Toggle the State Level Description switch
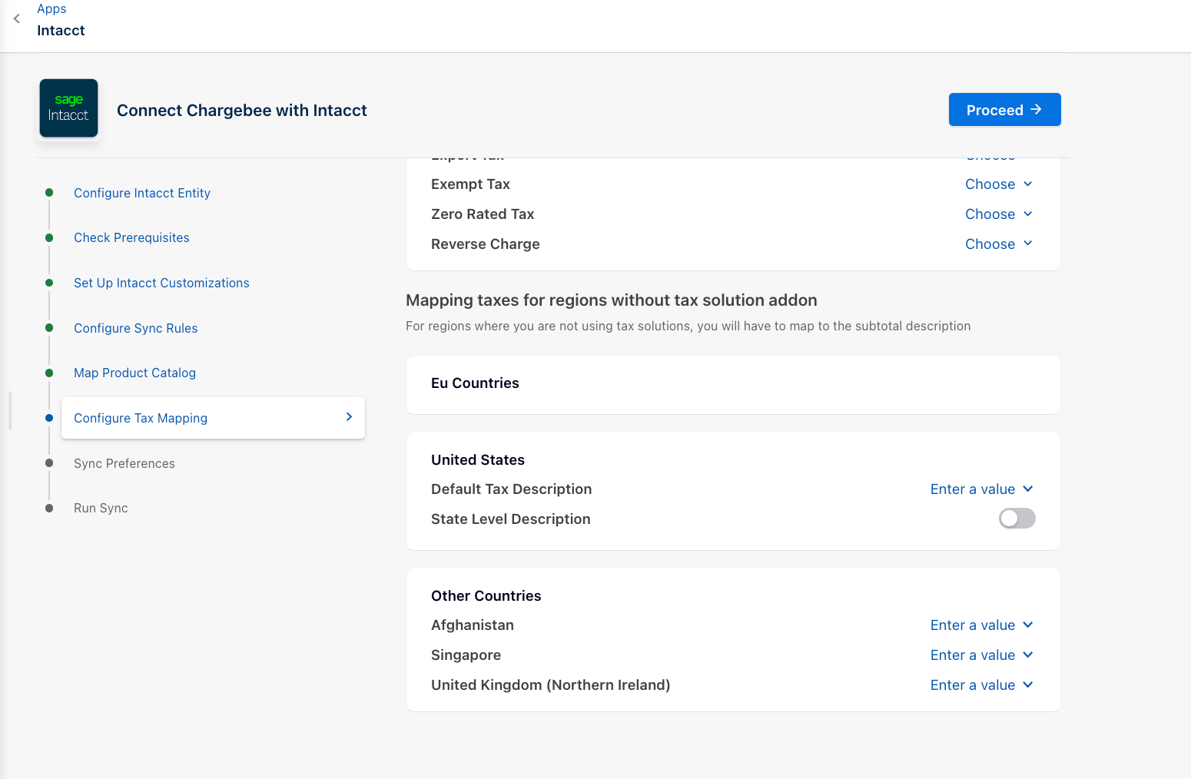 point(1017,519)
